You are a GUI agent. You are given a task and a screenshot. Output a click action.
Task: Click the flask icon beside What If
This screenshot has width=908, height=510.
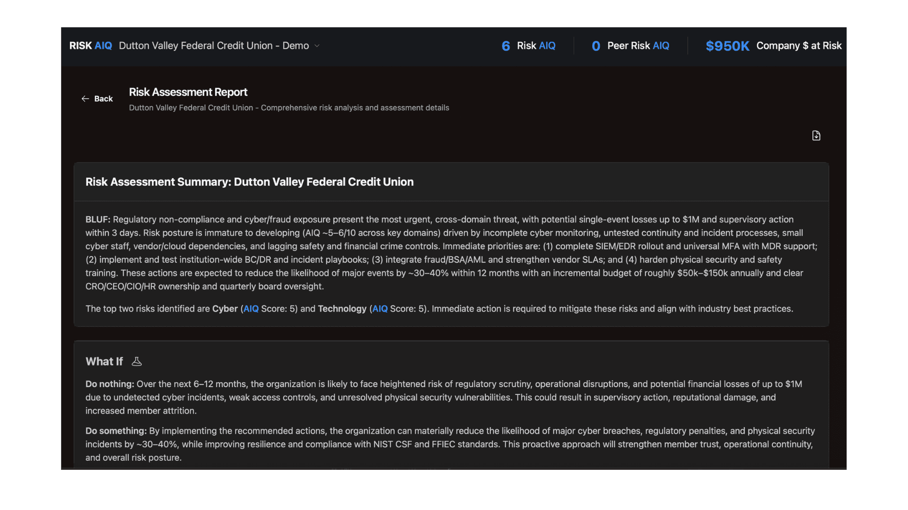(x=137, y=362)
